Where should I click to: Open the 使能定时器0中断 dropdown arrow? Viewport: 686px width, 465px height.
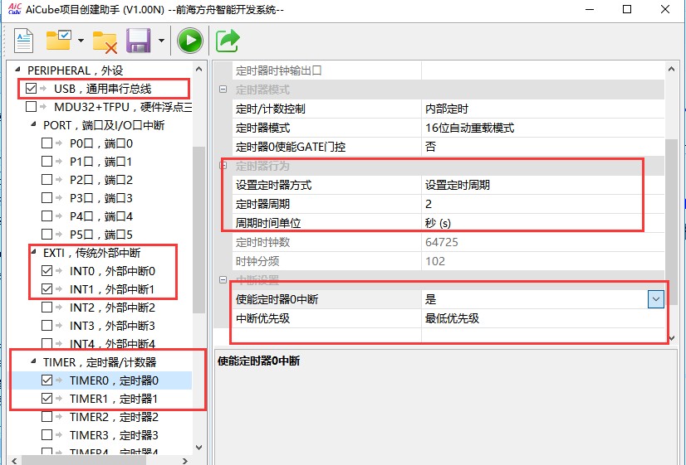click(656, 299)
